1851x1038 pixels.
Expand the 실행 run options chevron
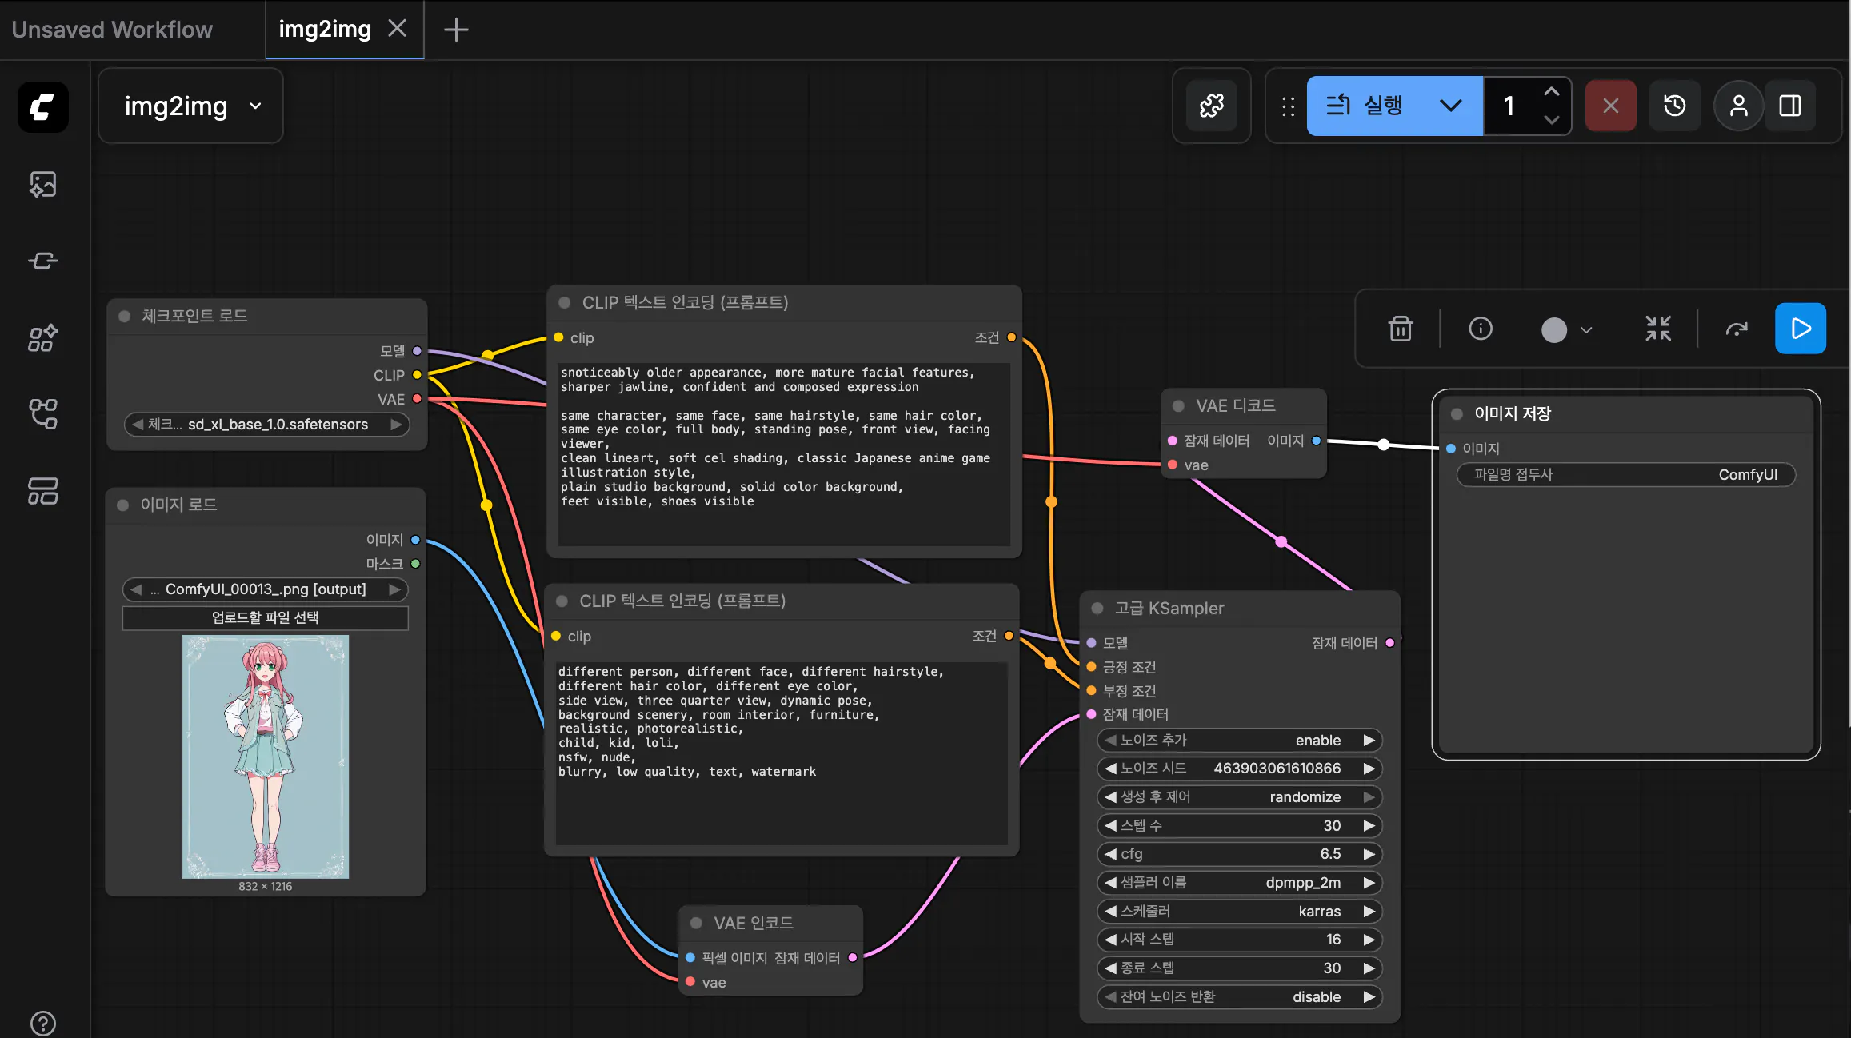point(1450,106)
